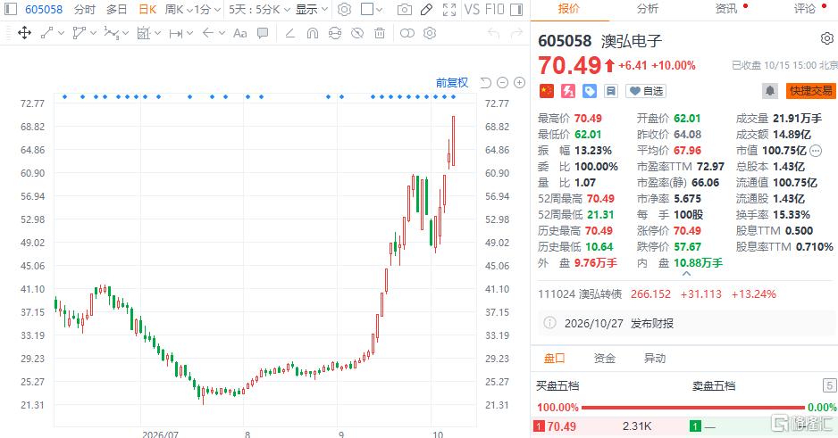The width and height of the screenshot is (838, 438).
Task: Open quote panel settings gear
Action: pos(826,39)
